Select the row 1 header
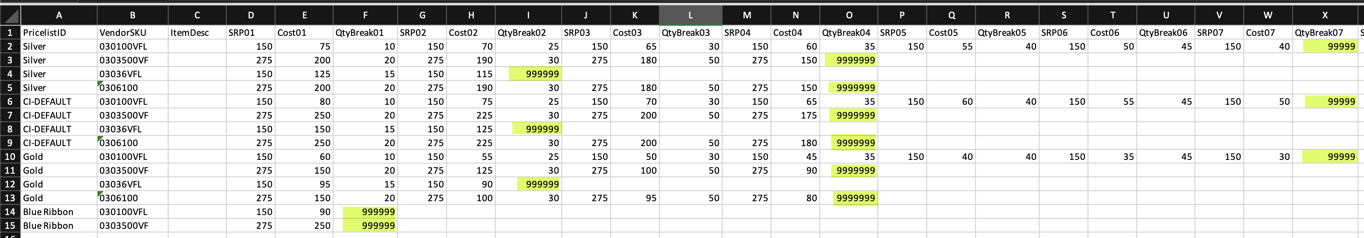Viewport: 1364px width, 238px height. click(x=10, y=33)
